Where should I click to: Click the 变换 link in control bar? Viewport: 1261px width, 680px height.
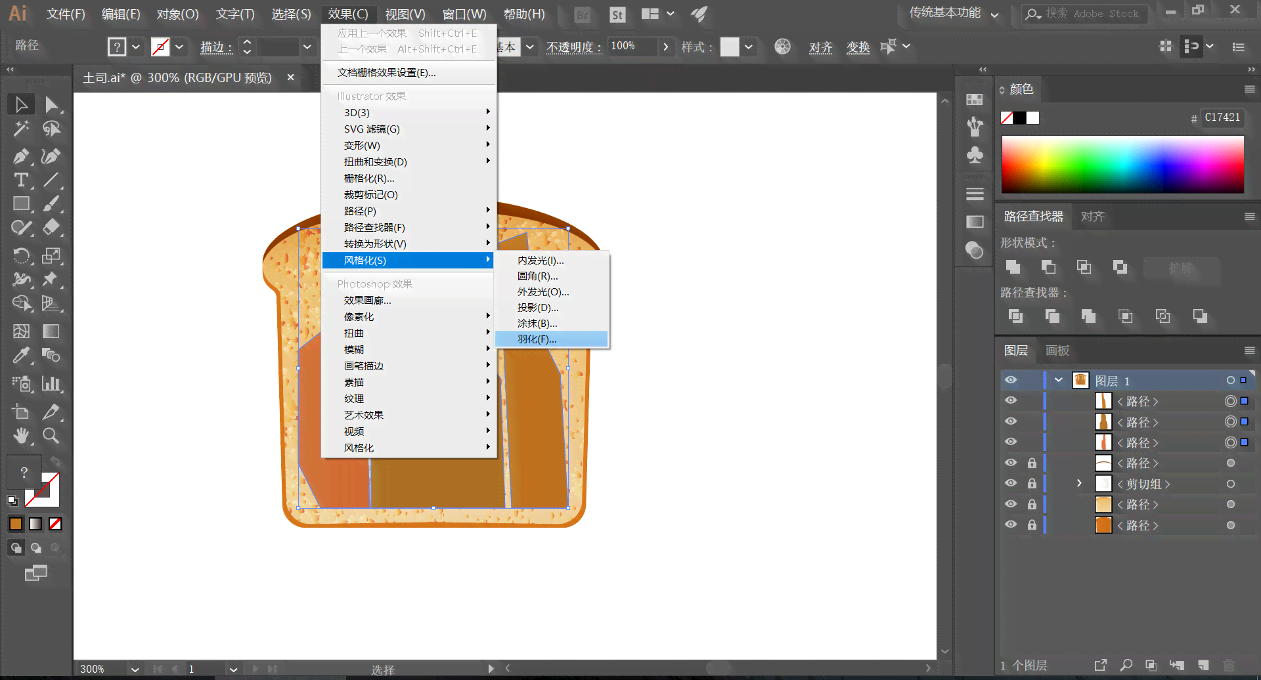[858, 47]
